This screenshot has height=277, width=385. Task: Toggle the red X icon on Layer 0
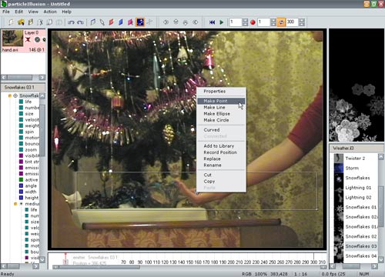[28, 39]
